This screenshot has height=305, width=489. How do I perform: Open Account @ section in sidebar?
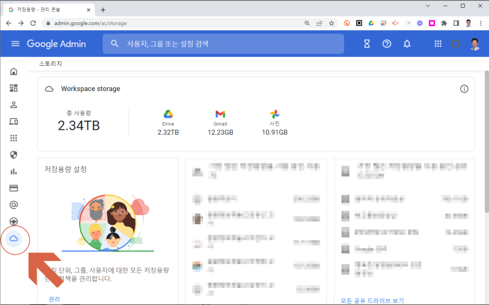(14, 205)
